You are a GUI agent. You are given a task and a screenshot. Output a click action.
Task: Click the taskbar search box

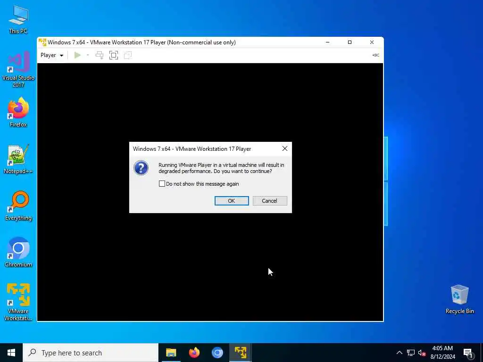click(91, 353)
